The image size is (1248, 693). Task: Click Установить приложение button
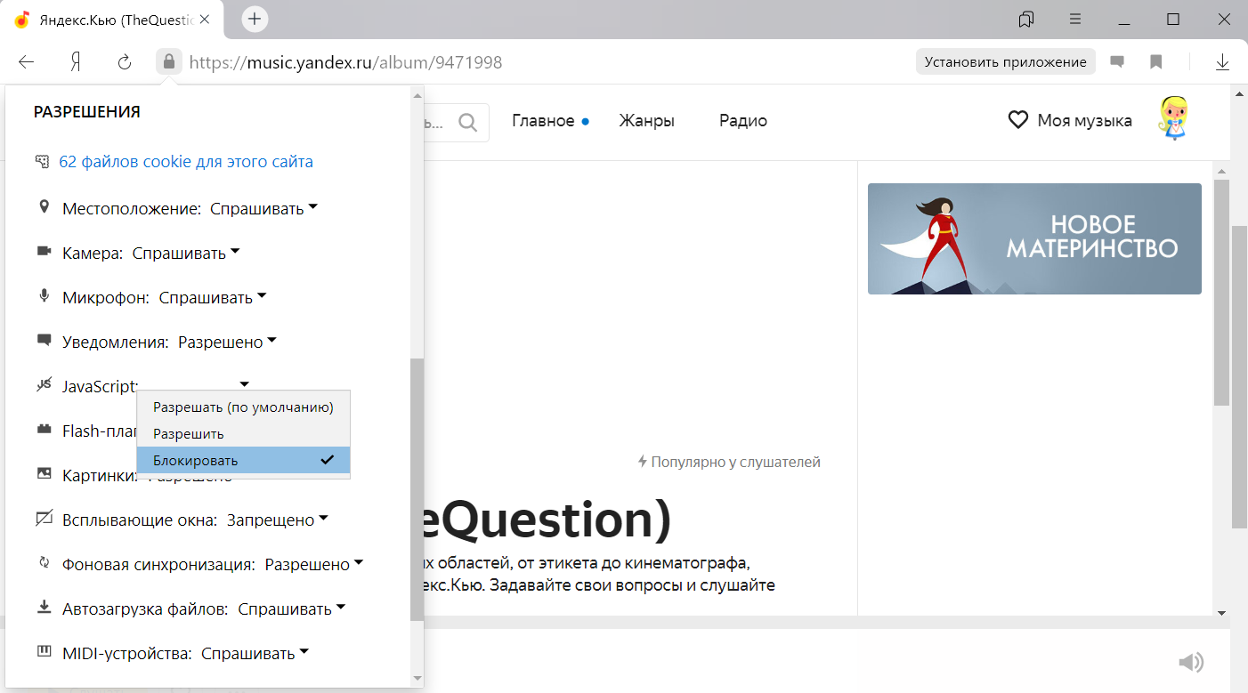click(1006, 62)
